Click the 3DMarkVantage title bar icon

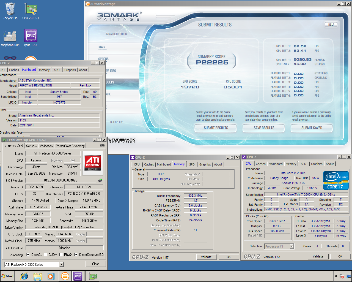(88, 4)
